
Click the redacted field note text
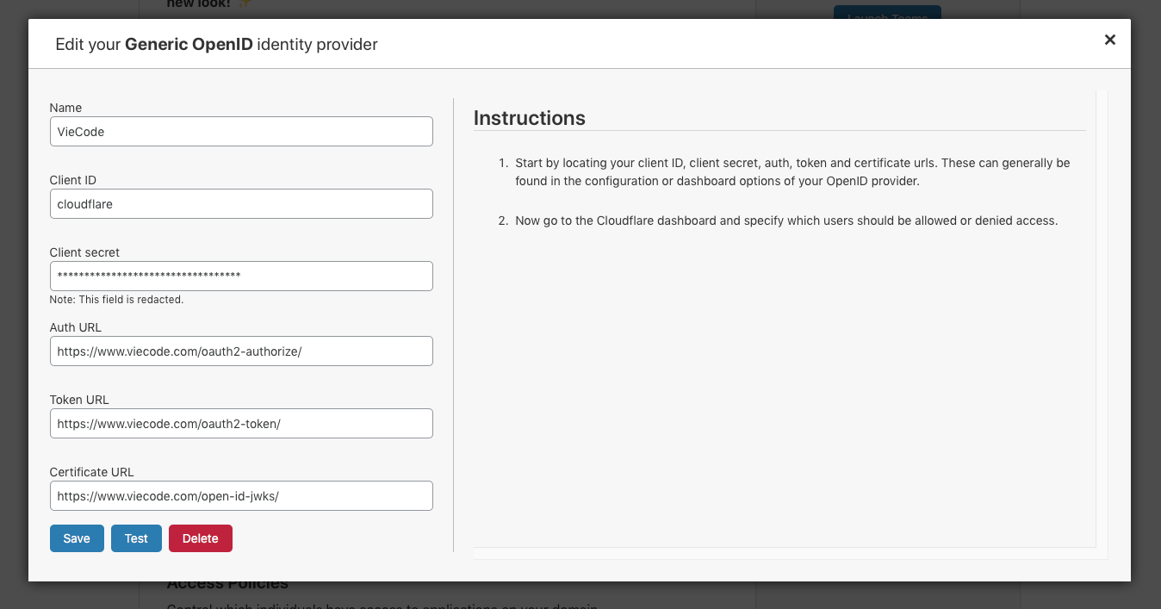(116, 300)
